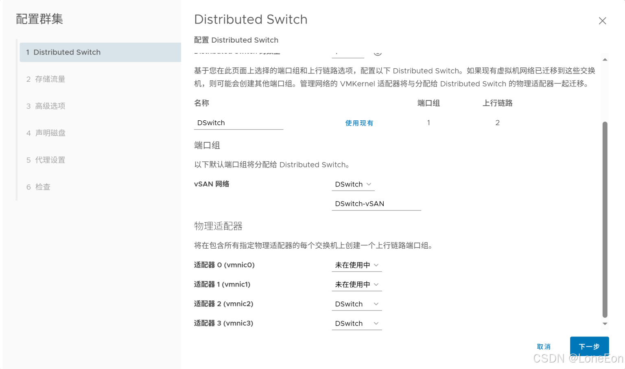Screen dimensions: 625x369
Task: Select step 1 Distributed Switch
Action: 100,52
